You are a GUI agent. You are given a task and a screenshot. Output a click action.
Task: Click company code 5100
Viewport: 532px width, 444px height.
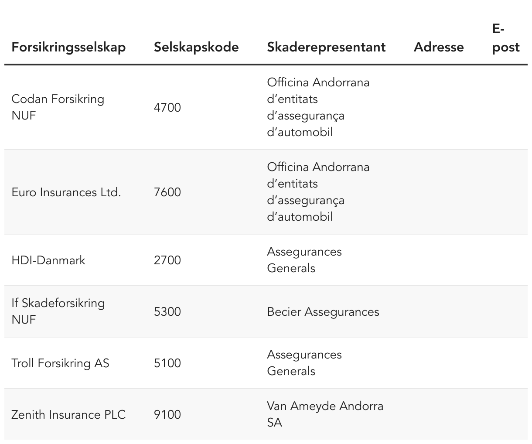pyautogui.click(x=167, y=363)
